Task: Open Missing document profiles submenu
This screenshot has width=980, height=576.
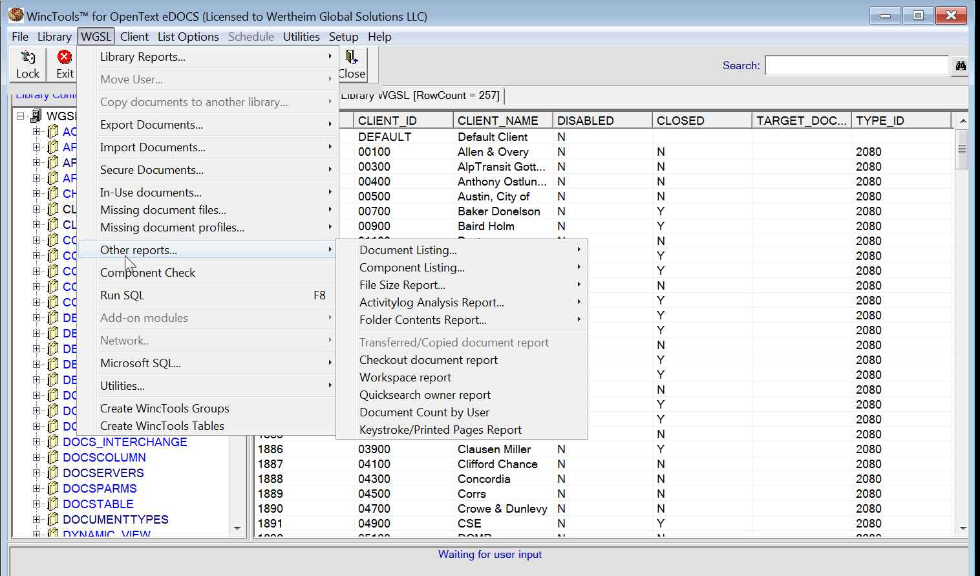Action: tap(208, 228)
